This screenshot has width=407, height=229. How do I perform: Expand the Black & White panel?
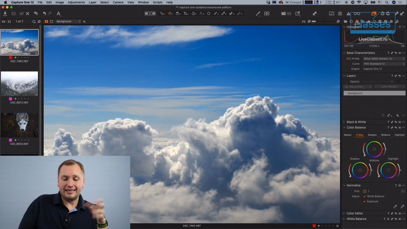[x=344, y=122]
